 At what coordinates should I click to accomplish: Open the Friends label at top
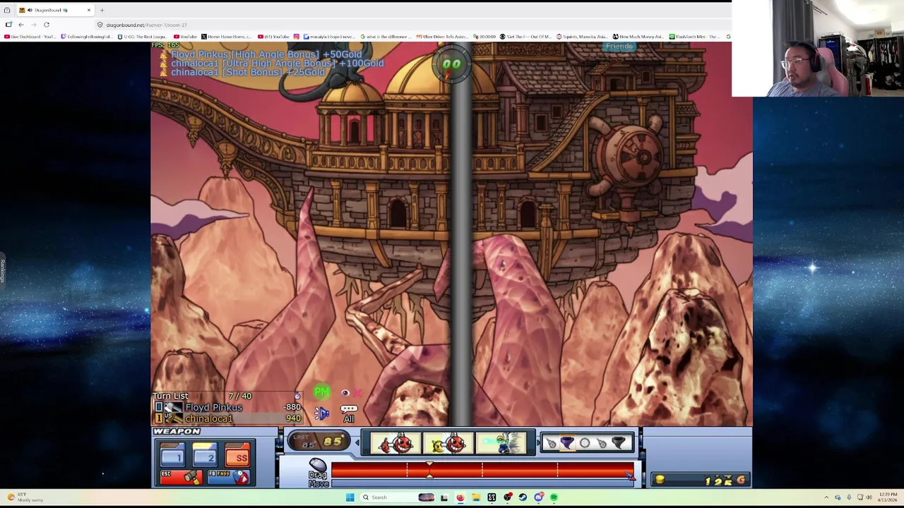619,47
